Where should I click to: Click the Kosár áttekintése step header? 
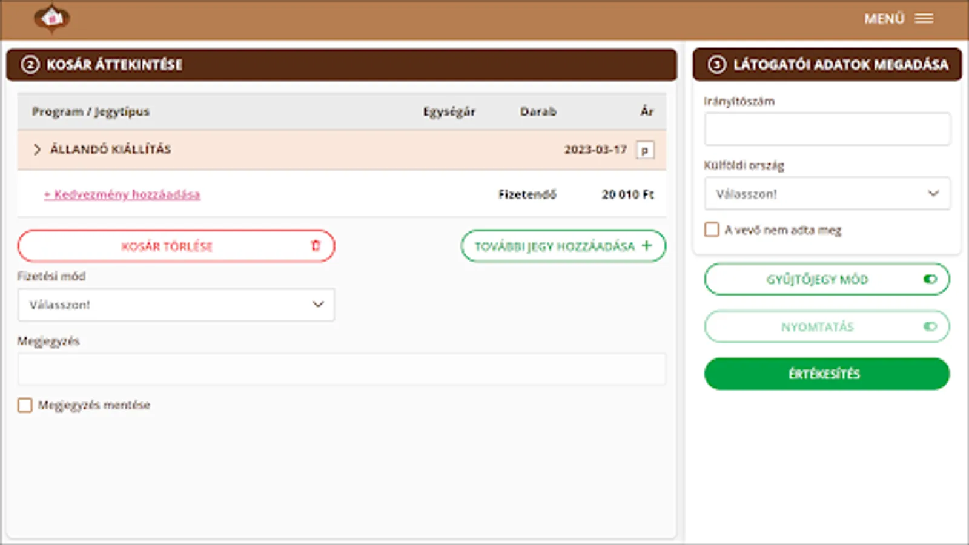pos(342,64)
